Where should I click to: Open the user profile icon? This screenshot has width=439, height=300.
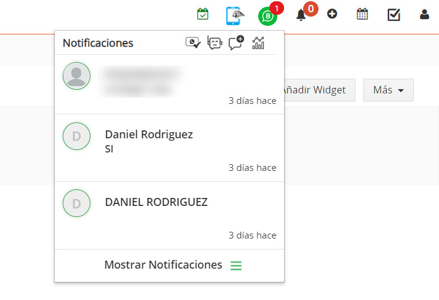424,14
